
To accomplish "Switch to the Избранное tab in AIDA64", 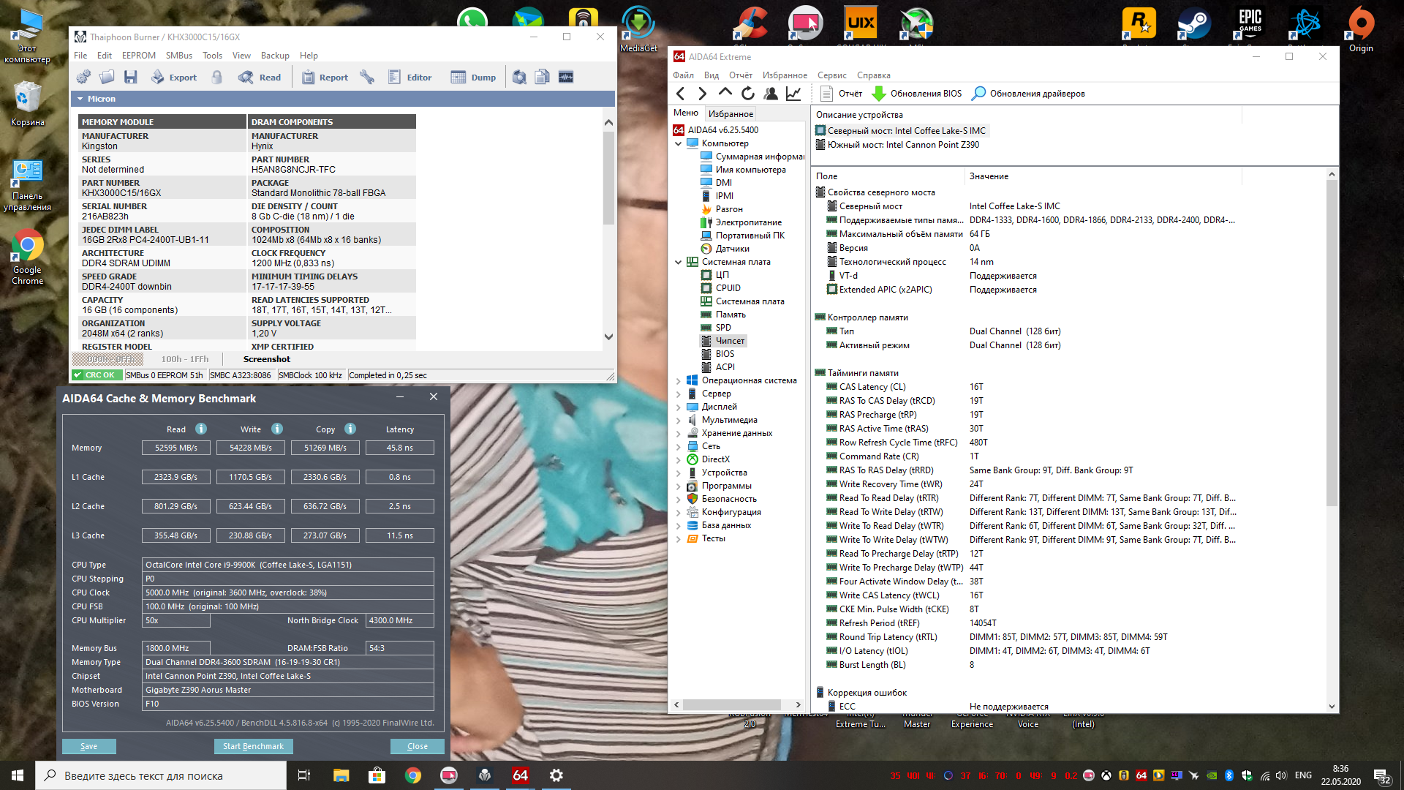I will [x=730, y=114].
